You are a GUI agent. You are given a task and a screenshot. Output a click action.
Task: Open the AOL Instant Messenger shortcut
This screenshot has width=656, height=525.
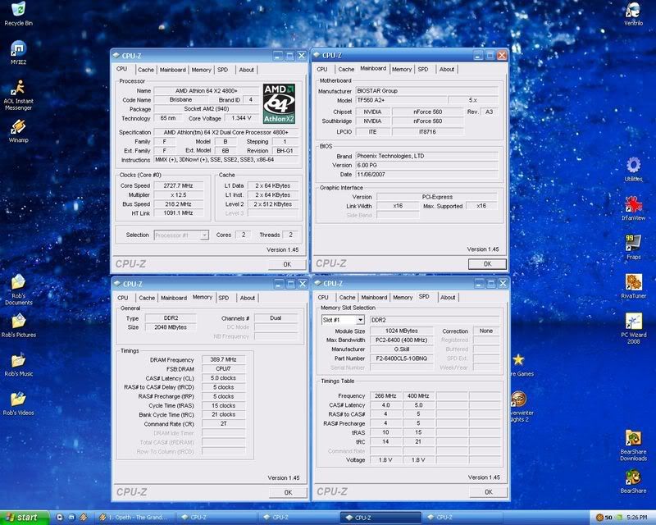point(17,89)
